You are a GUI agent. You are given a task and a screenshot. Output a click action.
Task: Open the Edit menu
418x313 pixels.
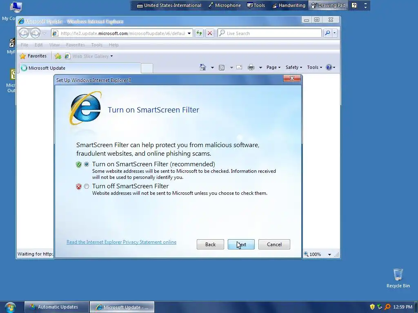[x=38, y=45]
